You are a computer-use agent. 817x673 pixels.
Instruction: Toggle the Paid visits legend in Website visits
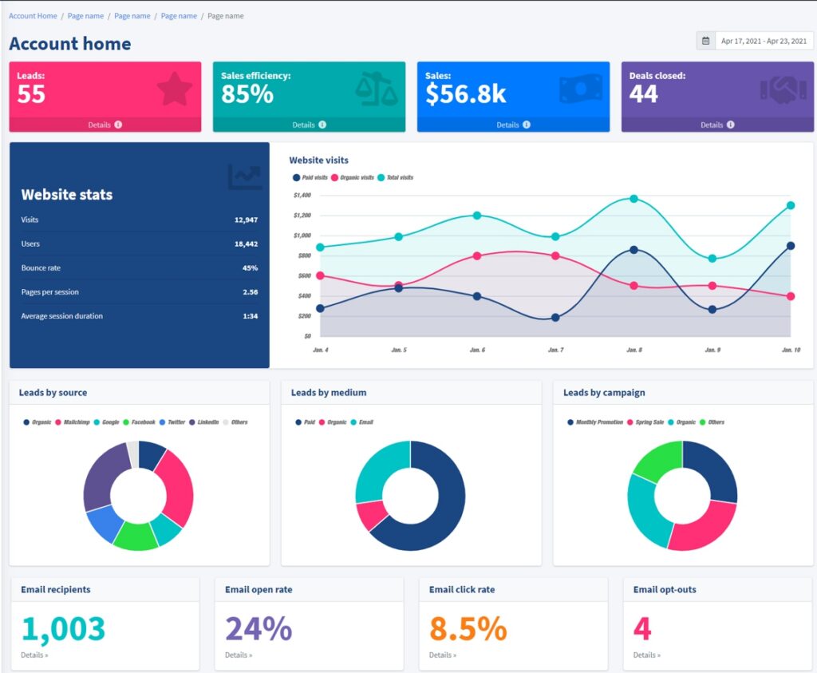tap(310, 177)
